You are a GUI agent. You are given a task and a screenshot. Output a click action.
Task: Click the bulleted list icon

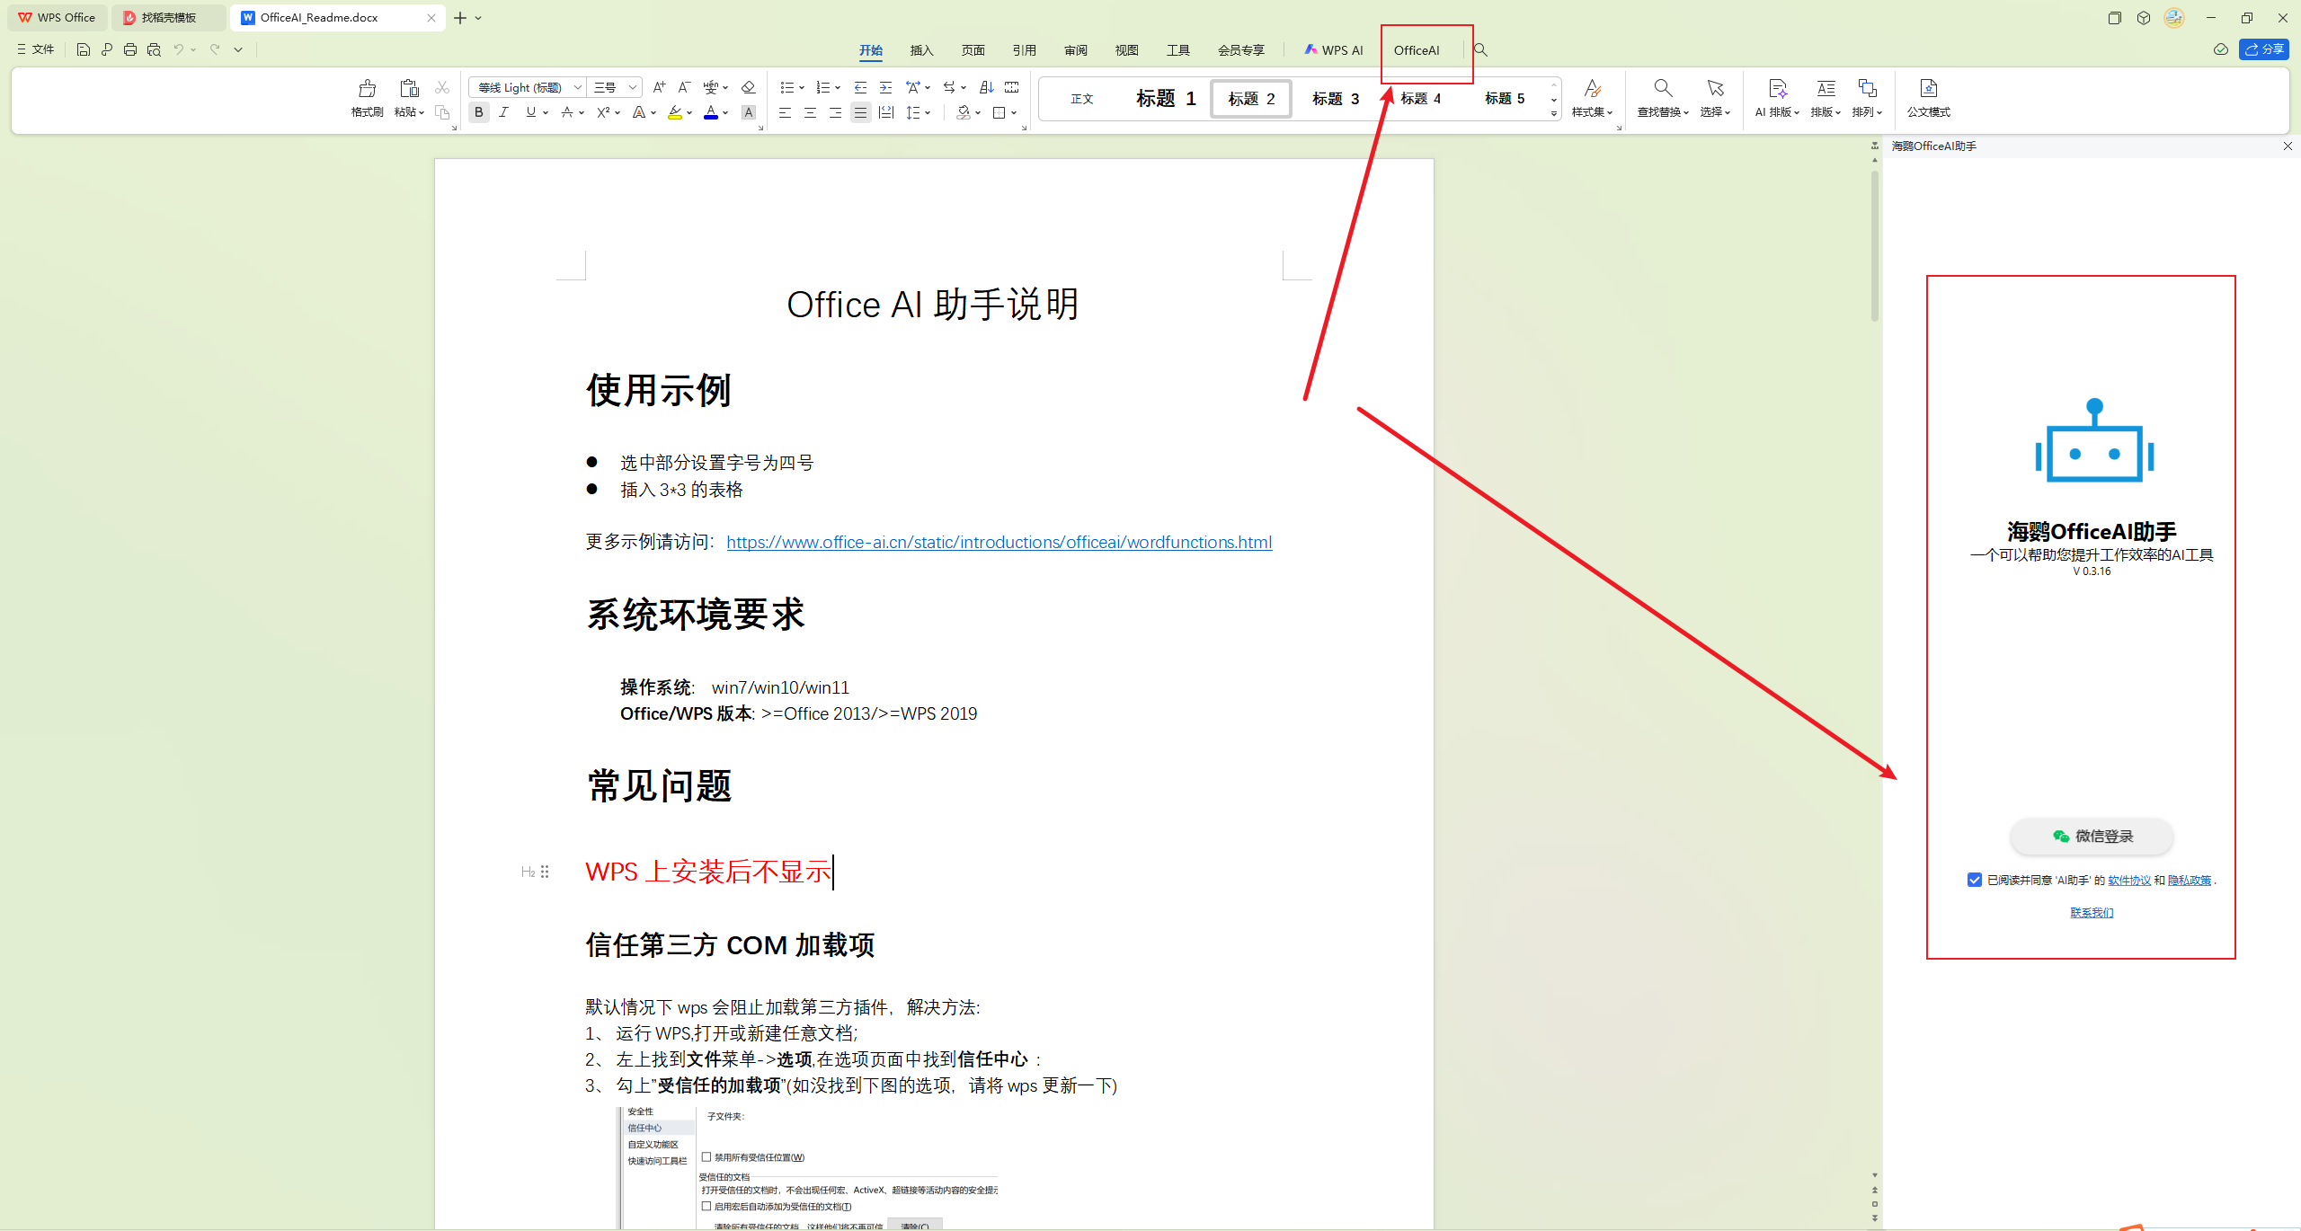[786, 87]
